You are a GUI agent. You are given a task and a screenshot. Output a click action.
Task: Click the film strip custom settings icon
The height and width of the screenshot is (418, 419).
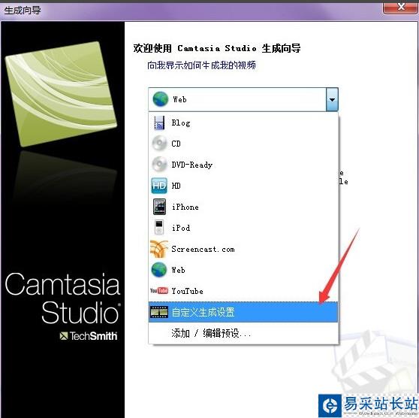[x=159, y=312]
